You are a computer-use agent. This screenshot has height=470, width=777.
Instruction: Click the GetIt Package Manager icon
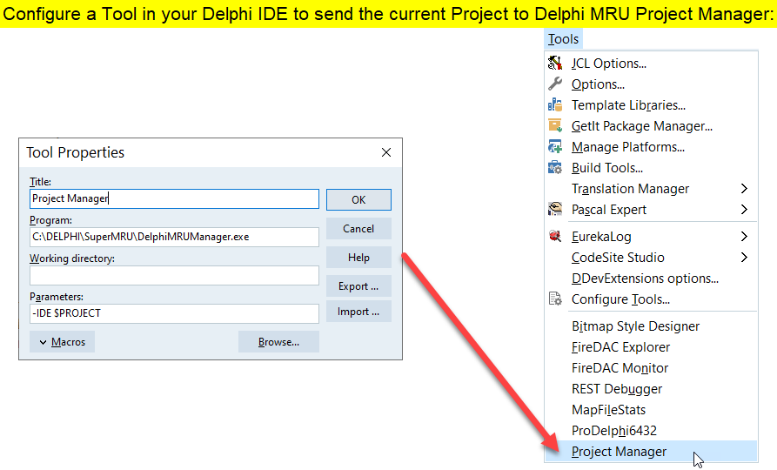(555, 126)
